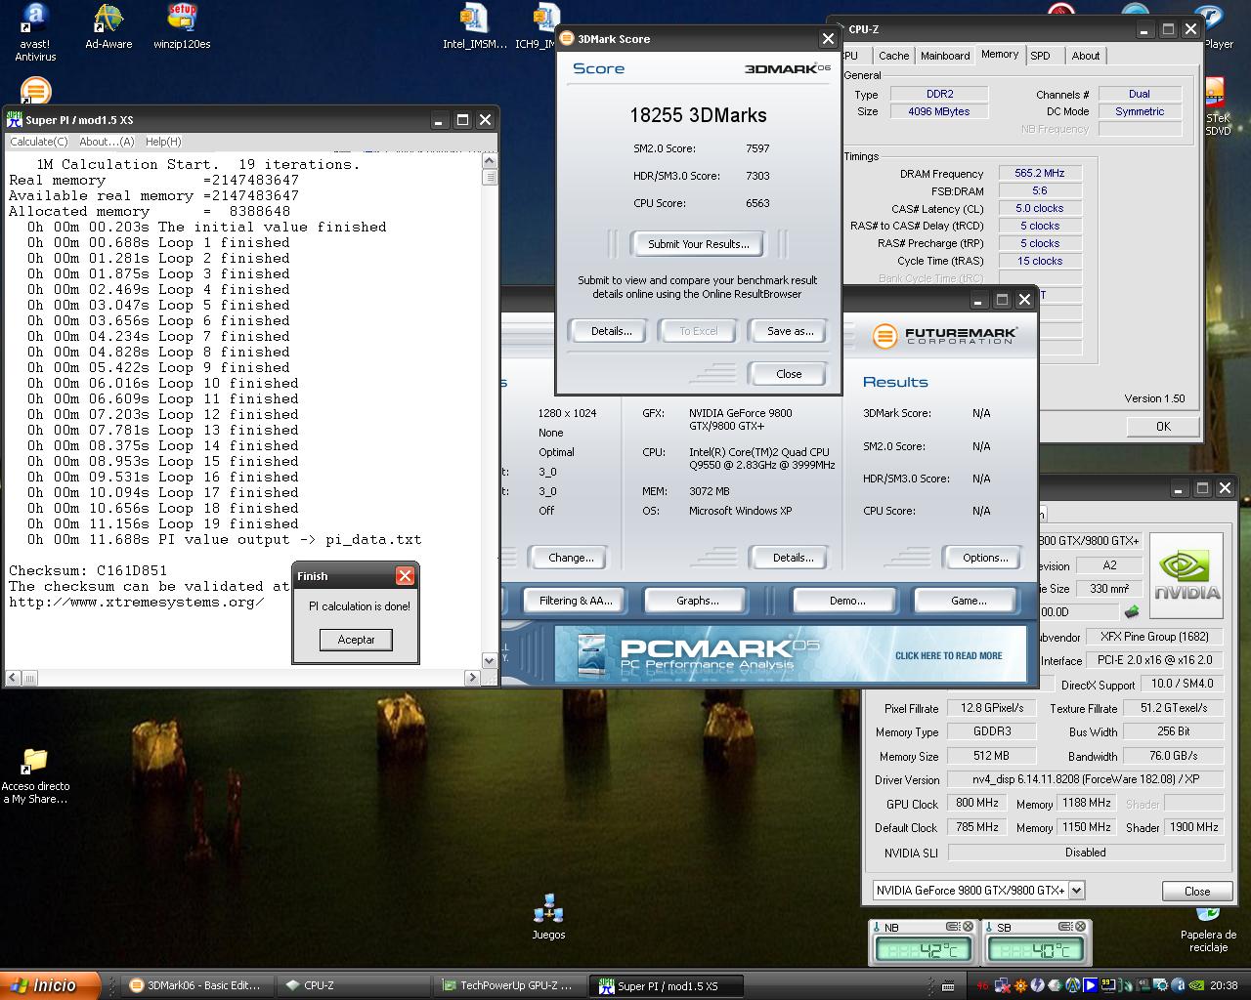
Task: Expand the GPU selection dropdown in GPU-Z
Action: tap(1076, 891)
